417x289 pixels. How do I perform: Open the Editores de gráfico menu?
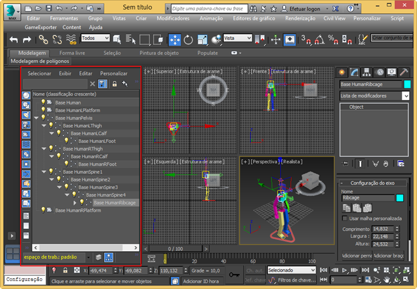click(x=254, y=18)
